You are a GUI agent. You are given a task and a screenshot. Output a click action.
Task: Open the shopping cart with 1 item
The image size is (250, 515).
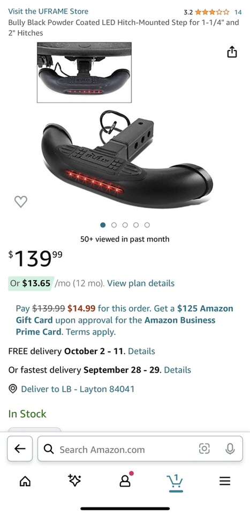(175, 482)
